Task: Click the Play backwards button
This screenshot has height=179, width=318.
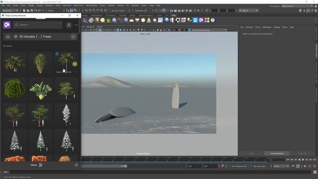Action: coord(299,160)
